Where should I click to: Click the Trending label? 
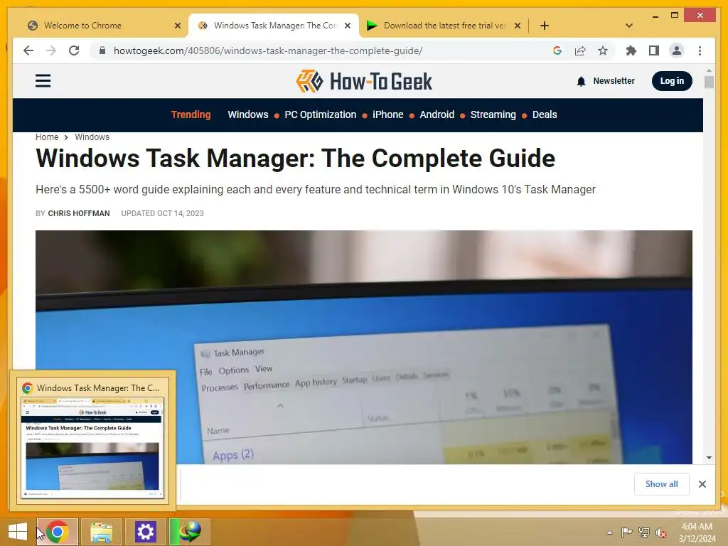pos(191,114)
